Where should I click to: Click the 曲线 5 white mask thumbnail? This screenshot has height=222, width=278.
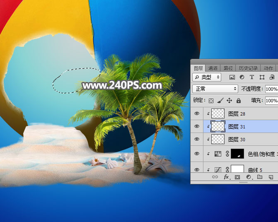click(x=237, y=169)
